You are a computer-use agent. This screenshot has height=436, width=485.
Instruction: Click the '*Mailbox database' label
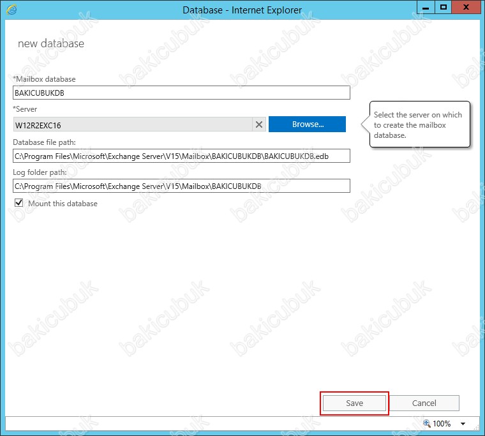tap(44, 79)
